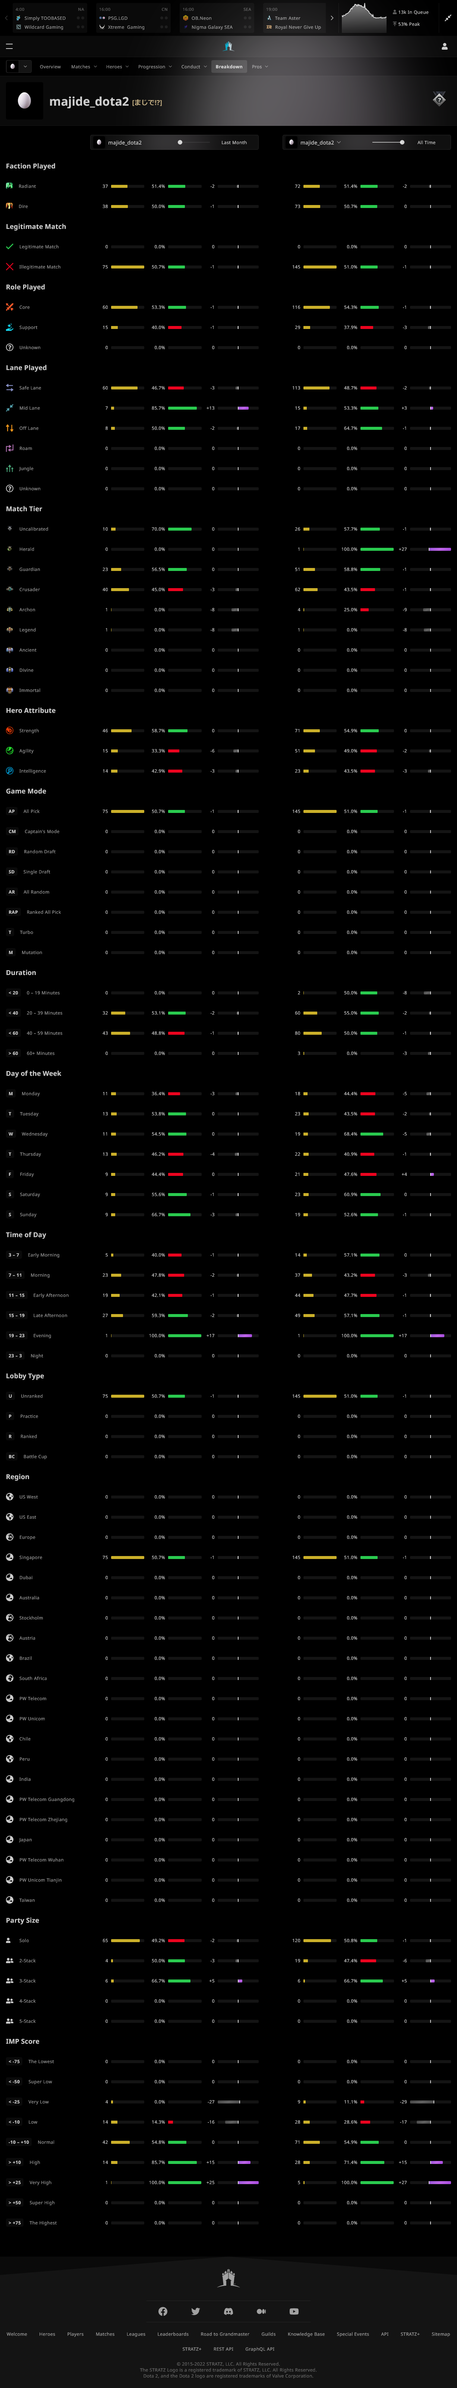
Task: Click the queue population chart
Action: click(365, 18)
